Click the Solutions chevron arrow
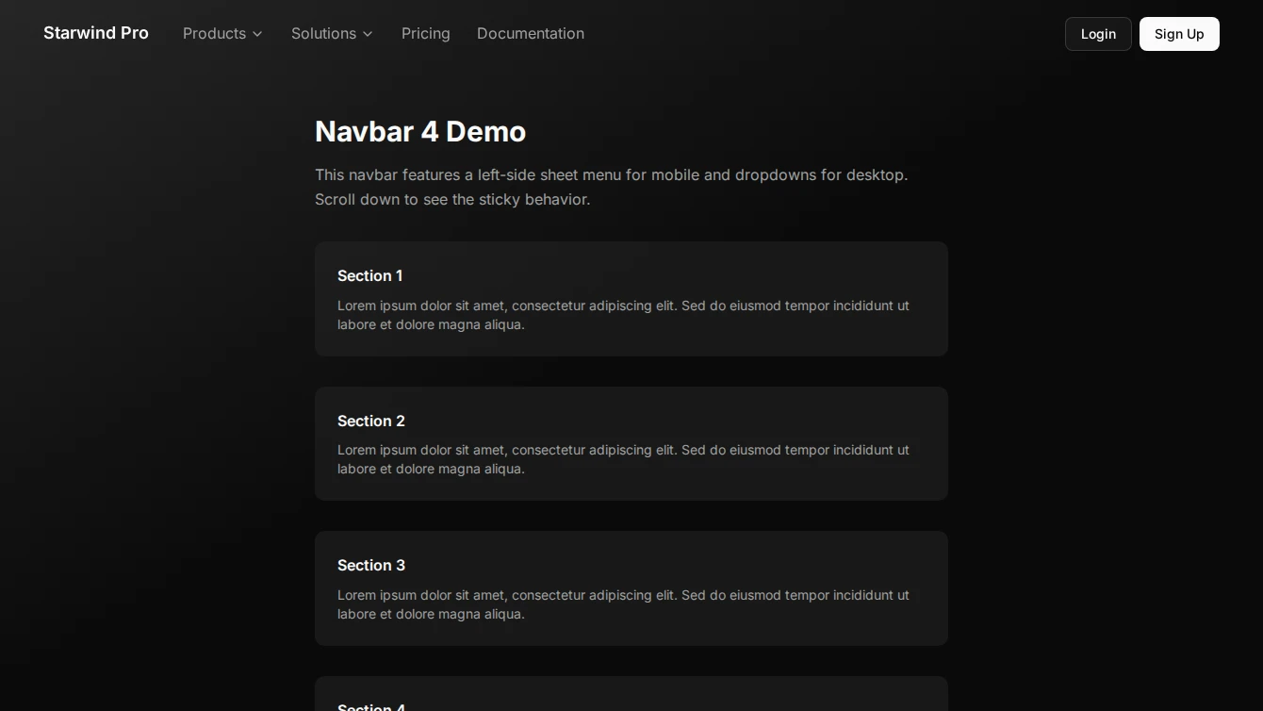The width and height of the screenshot is (1263, 711). (368, 34)
